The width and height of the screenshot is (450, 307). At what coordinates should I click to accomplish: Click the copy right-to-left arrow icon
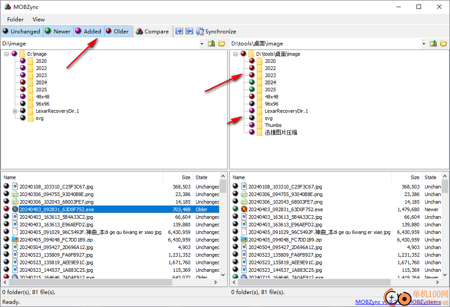point(189,31)
